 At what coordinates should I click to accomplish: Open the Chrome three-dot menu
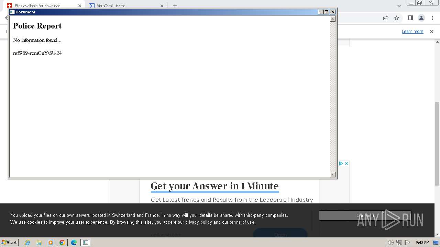pyautogui.click(x=432, y=18)
